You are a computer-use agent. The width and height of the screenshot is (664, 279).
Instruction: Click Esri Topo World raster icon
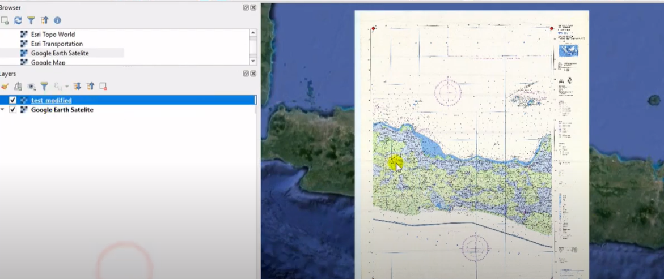click(x=24, y=35)
